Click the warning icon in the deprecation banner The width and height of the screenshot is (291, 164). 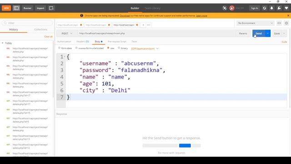[82, 15]
